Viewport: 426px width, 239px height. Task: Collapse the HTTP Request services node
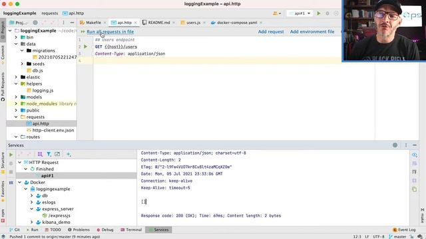[x=20, y=162]
